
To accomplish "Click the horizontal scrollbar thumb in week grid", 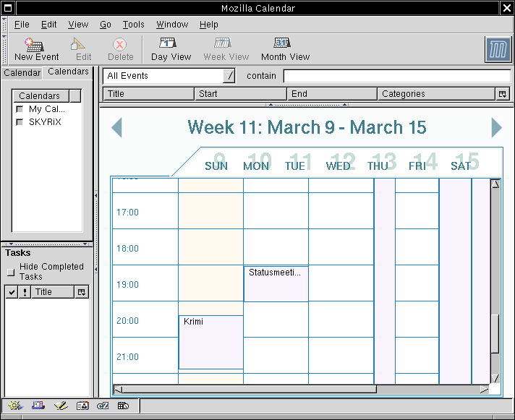I will 250,389.
